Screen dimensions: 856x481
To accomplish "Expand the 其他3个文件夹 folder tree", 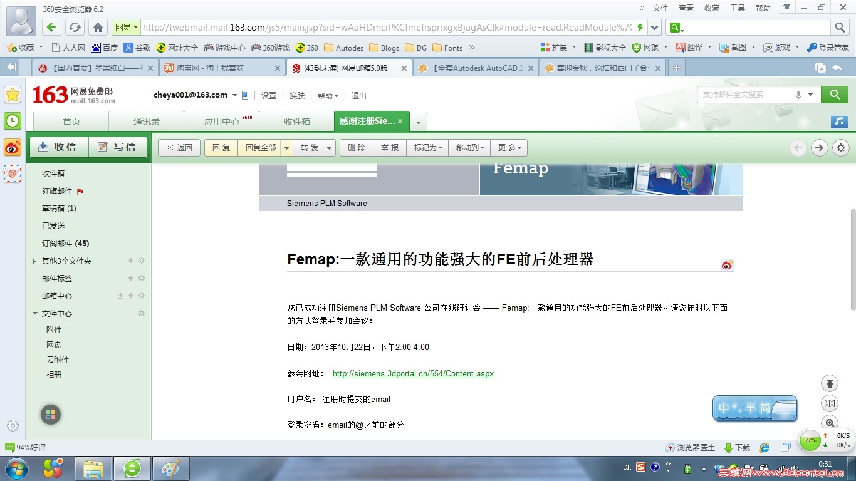I will [x=34, y=261].
